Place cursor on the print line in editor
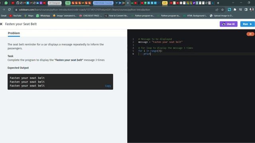The width and height of the screenshot is (255, 143). 147,54
